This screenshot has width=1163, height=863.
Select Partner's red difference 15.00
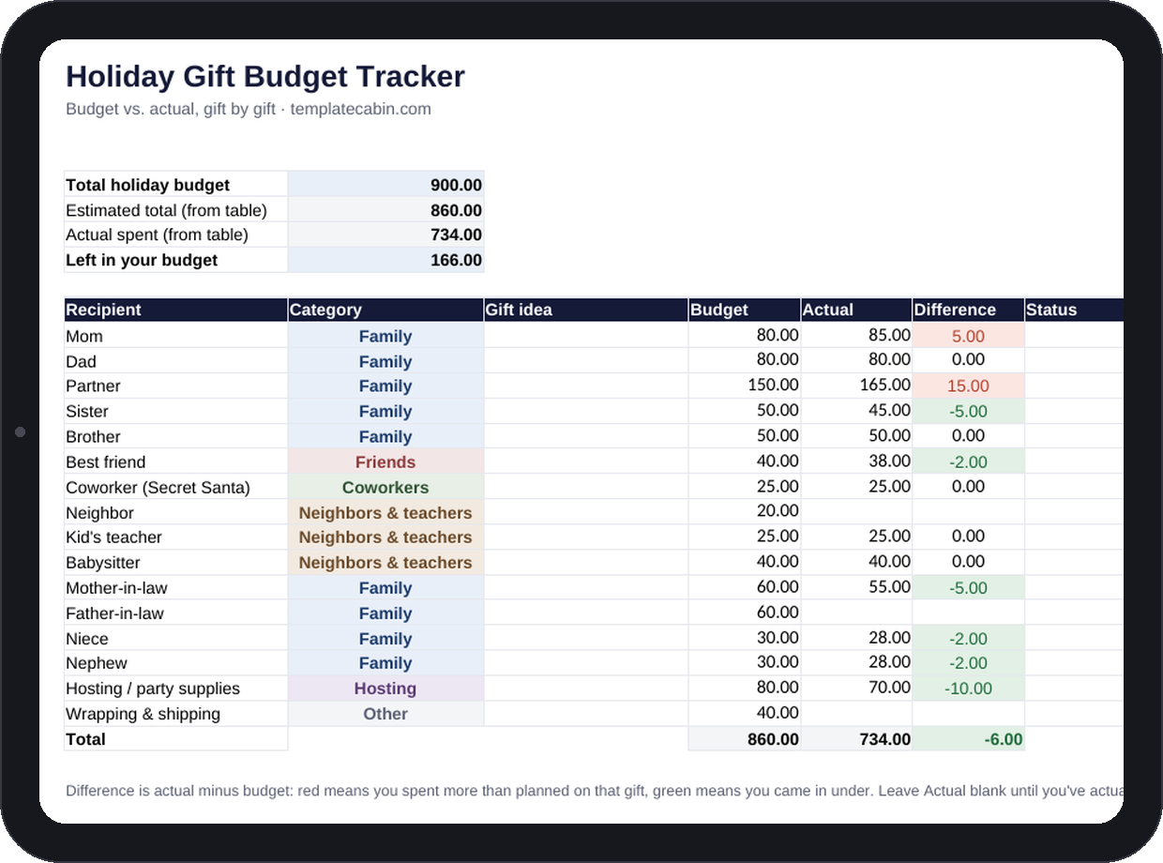(x=968, y=386)
